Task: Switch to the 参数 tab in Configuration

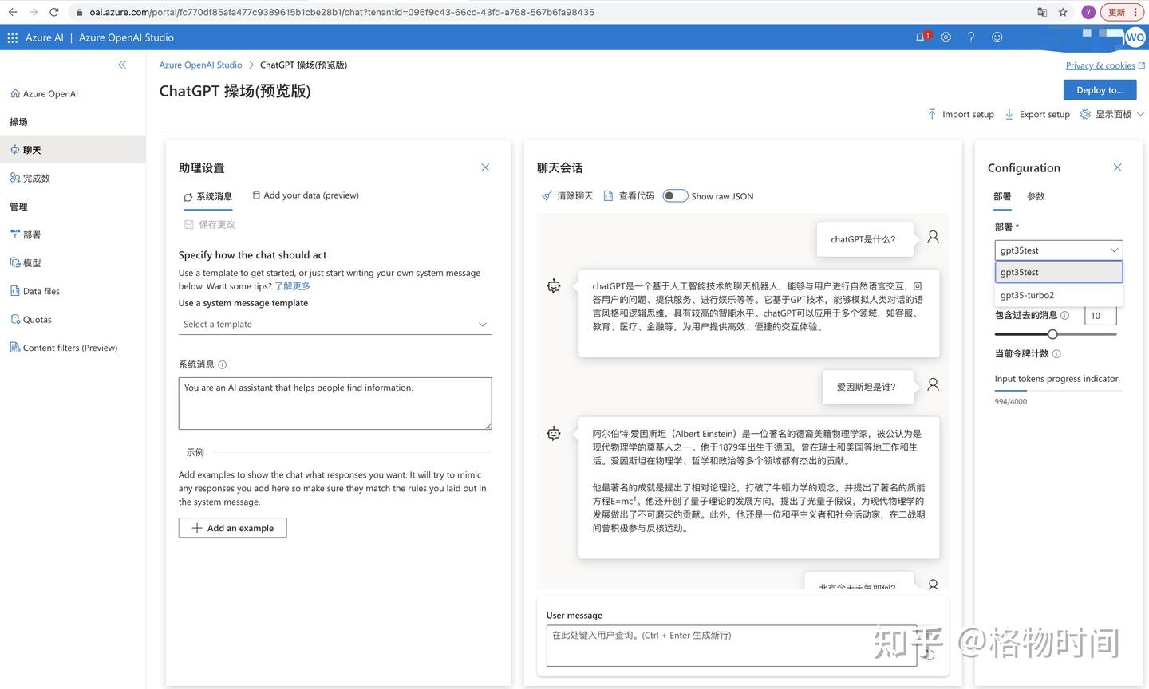Action: tap(1036, 196)
